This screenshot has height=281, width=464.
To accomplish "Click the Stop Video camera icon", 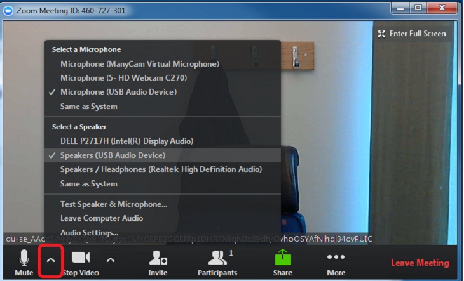I will [x=80, y=258].
